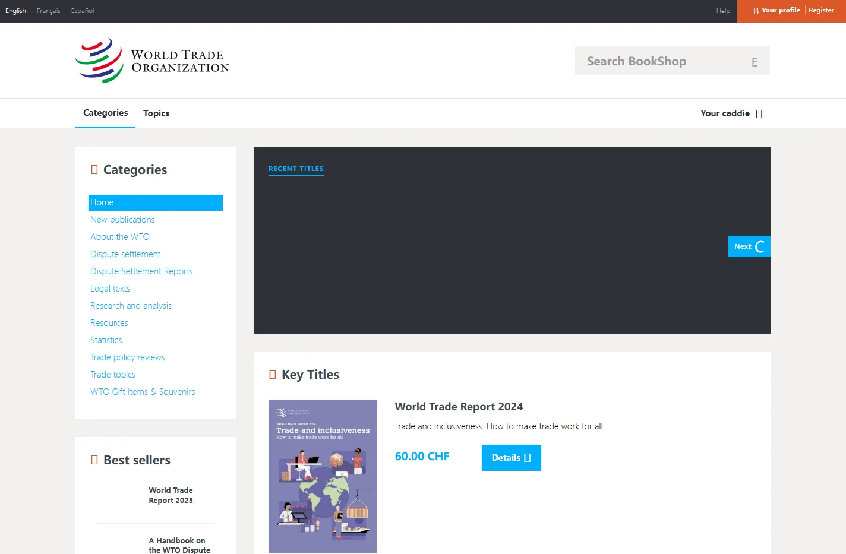The width and height of the screenshot is (846, 554).
Task: Open the caddie cart icon
Action: [x=759, y=114]
